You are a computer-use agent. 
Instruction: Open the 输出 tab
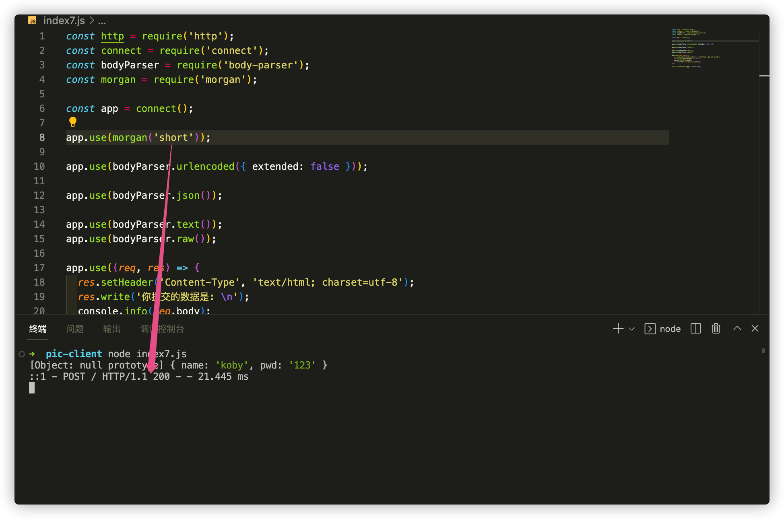pyautogui.click(x=112, y=329)
